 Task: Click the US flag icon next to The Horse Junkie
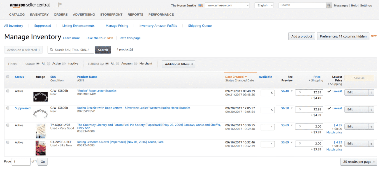[x=200, y=5]
